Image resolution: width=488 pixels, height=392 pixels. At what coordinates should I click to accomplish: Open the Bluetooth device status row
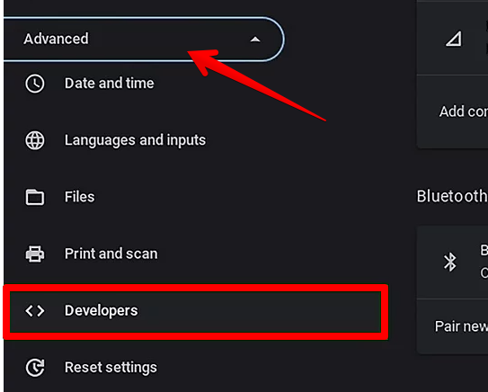(452, 263)
